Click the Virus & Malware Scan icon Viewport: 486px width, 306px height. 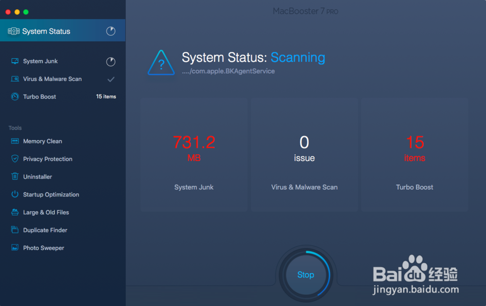click(15, 79)
